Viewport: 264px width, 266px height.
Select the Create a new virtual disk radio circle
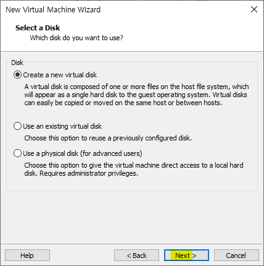[x=17, y=75]
